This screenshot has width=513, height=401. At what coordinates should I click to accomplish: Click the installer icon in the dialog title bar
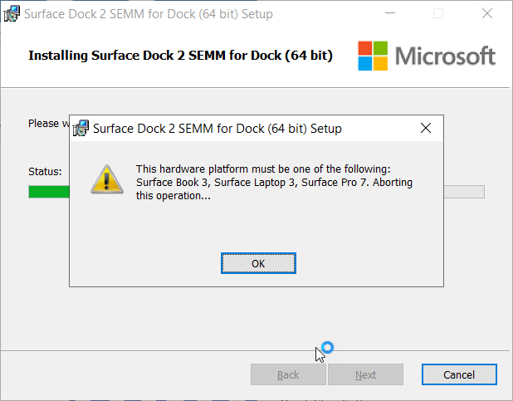(81, 129)
